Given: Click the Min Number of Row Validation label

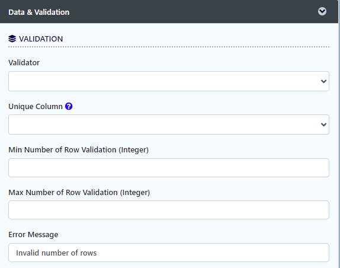Looking at the screenshot, I should pos(79,150).
